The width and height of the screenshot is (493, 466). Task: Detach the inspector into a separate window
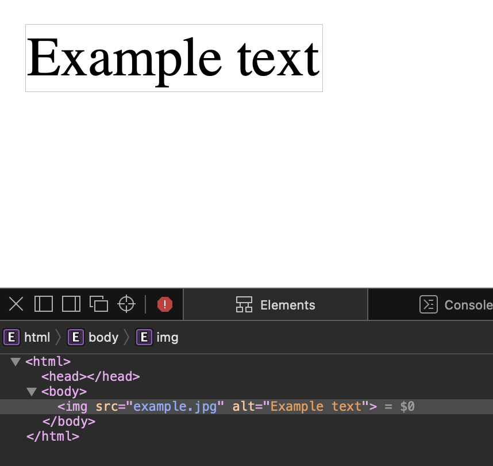click(x=99, y=304)
